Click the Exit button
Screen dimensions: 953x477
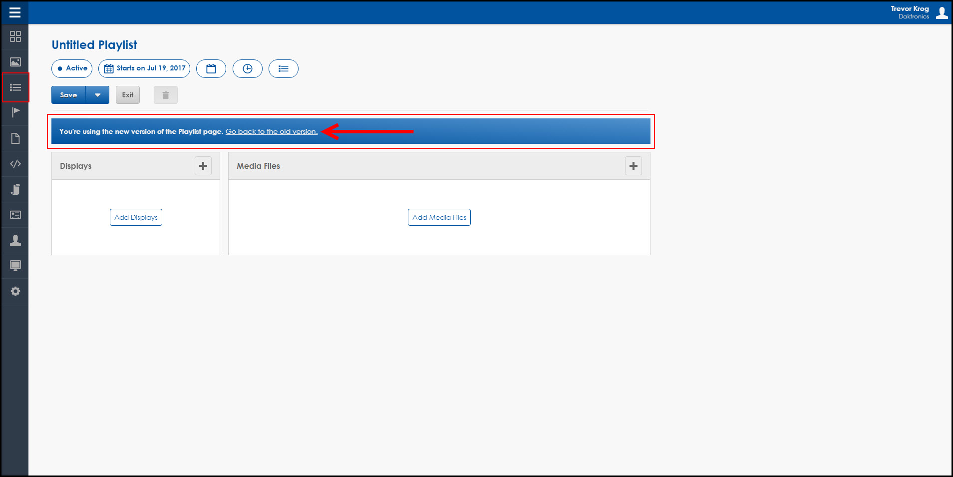coord(128,95)
